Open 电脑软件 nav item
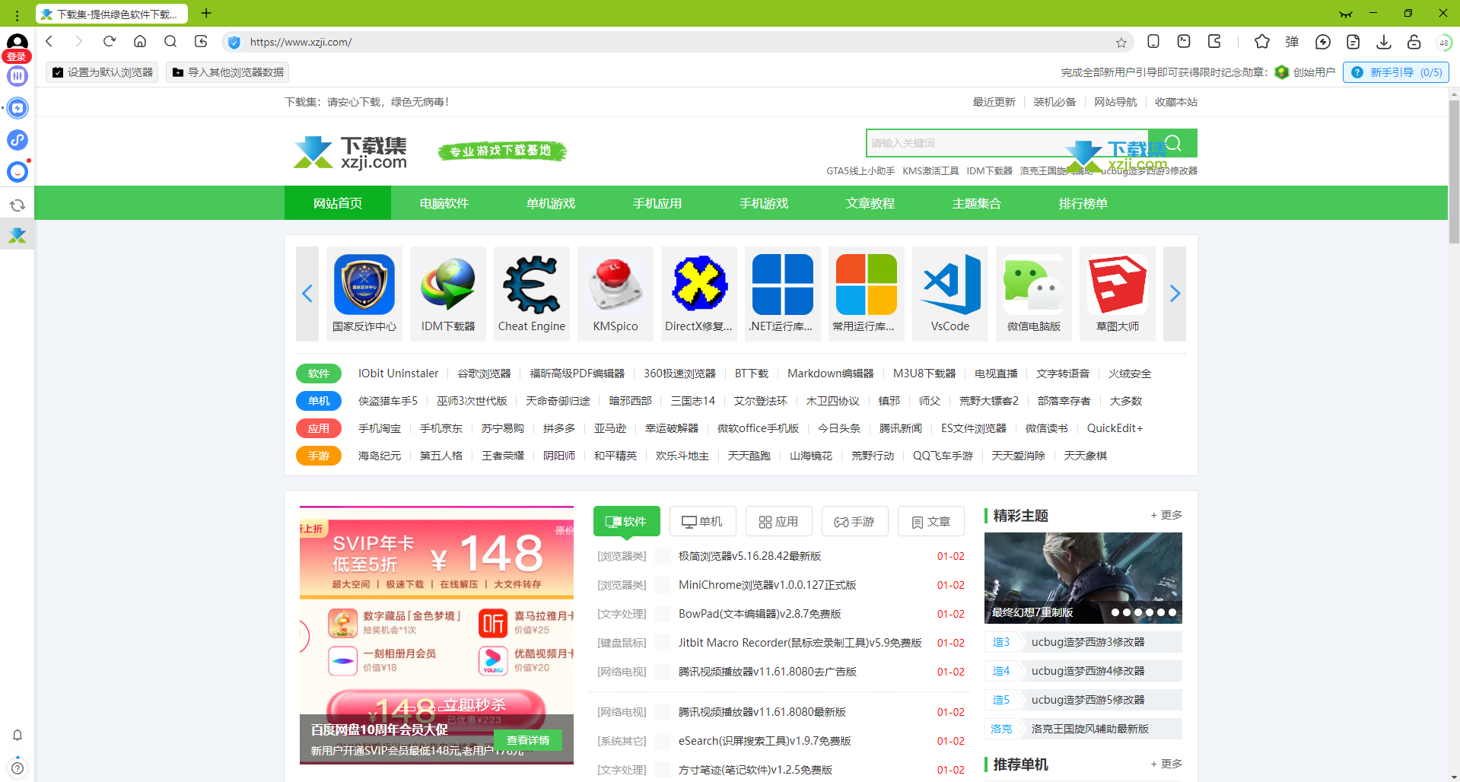 444,203
